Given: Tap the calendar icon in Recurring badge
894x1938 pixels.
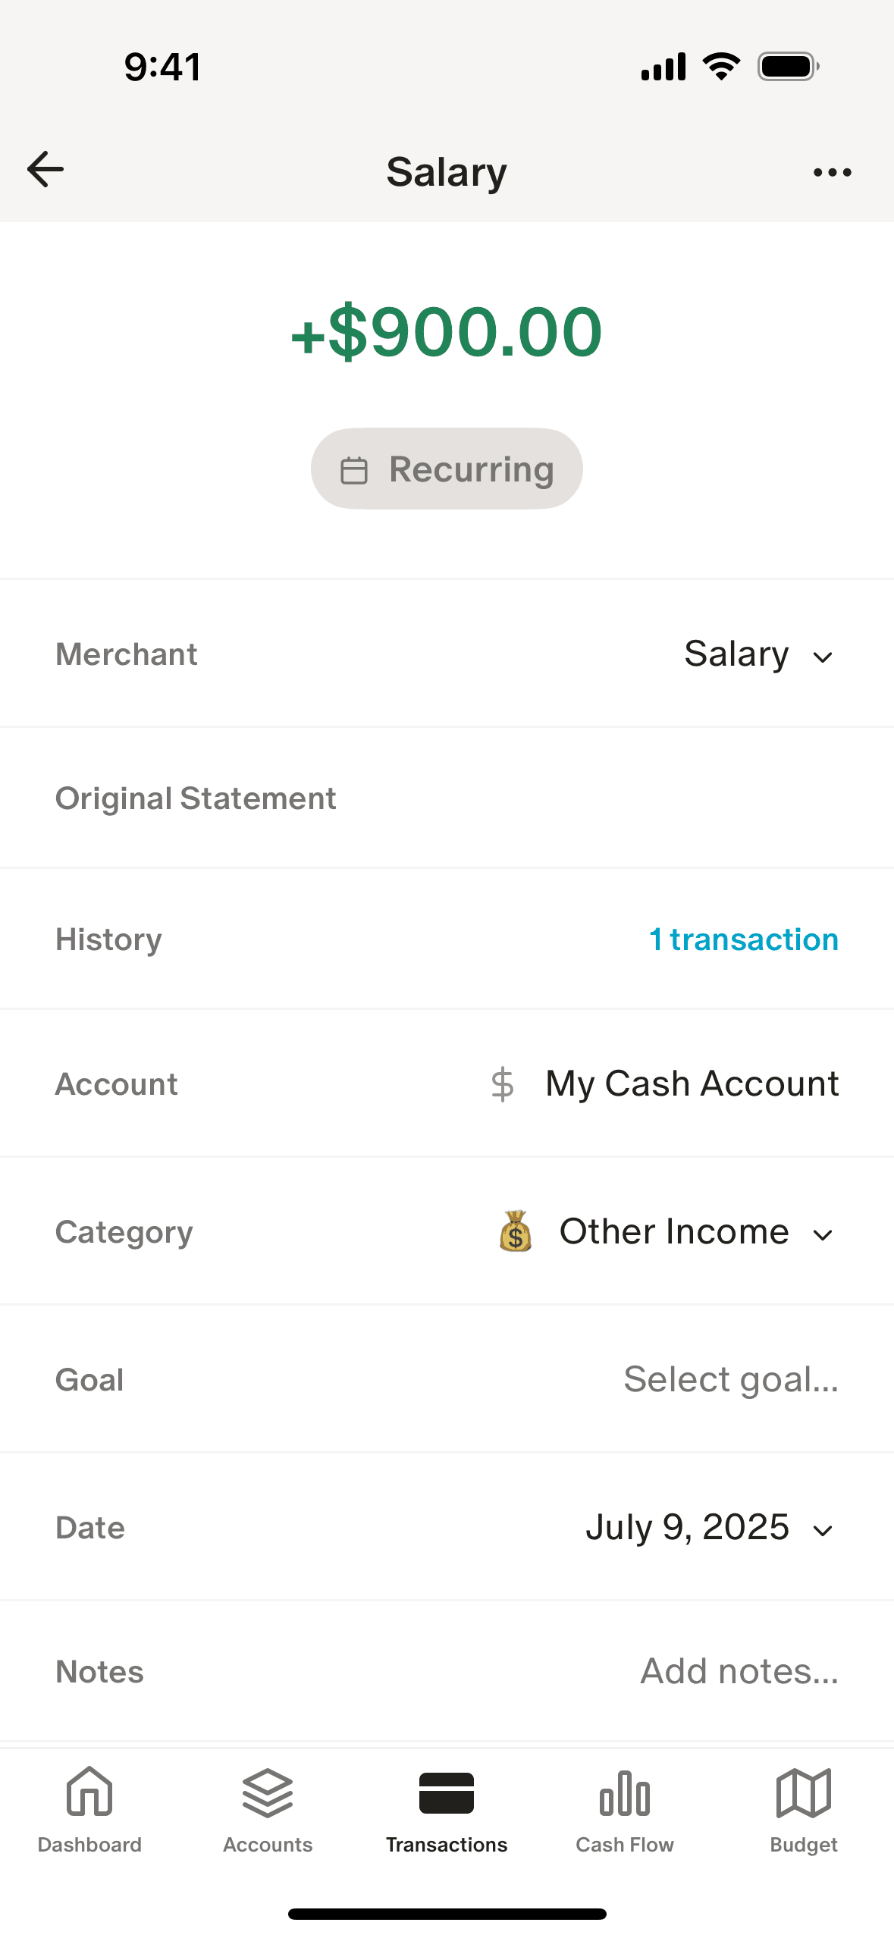Looking at the screenshot, I should (354, 470).
